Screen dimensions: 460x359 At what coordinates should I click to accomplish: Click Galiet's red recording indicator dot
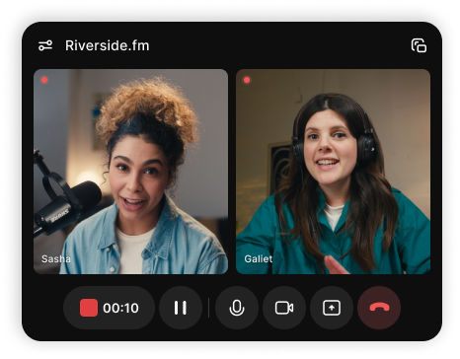tap(247, 80)
